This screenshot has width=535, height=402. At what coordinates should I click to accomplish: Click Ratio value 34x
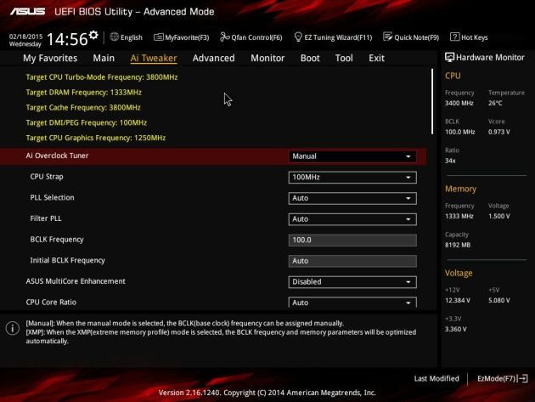450,161
